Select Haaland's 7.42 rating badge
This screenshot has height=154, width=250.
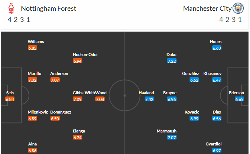coord(149,99)
